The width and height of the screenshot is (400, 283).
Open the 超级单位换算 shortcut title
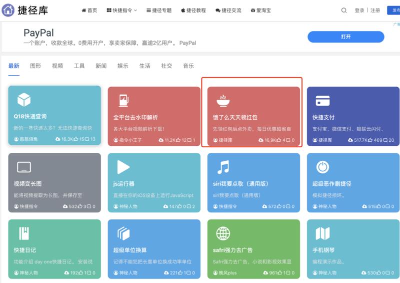click(130, 250)
